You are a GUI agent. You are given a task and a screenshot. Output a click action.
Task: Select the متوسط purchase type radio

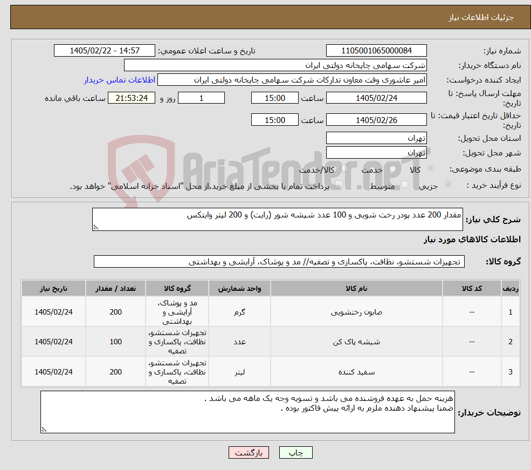tap(405, 185)
